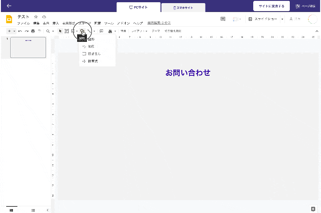Select slide 1 thumbnail
This screenshot has height=213, width=321.
(28, 47)
